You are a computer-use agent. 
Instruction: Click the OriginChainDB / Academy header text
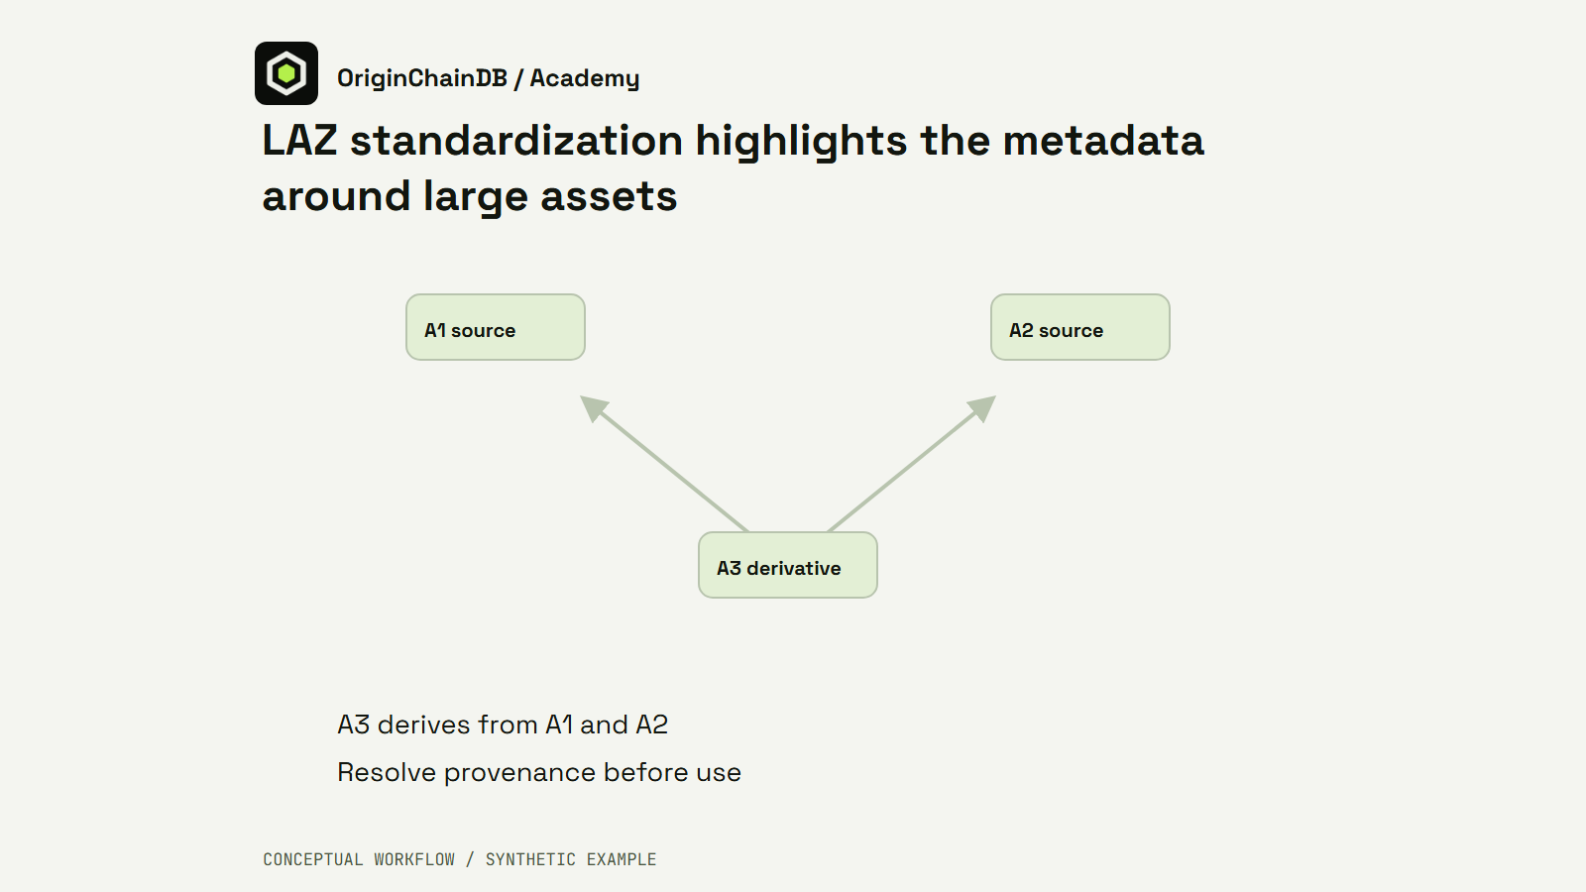click(488, 78)
